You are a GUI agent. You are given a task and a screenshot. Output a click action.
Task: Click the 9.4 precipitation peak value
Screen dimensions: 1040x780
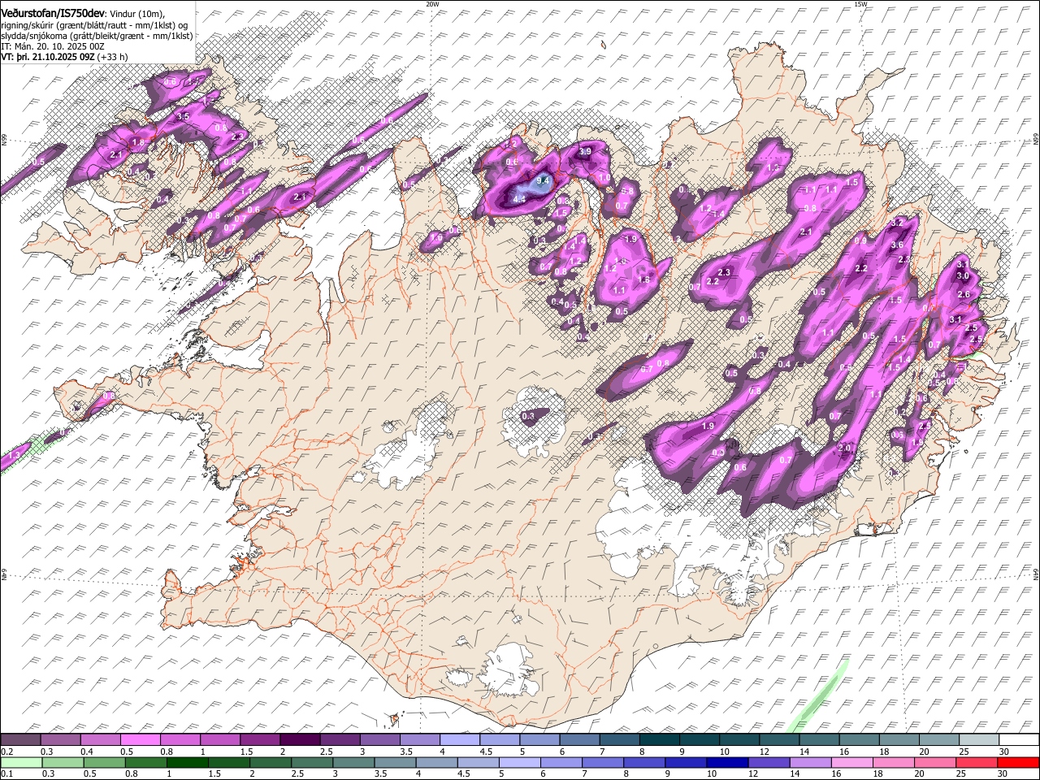tap(544, 180)
